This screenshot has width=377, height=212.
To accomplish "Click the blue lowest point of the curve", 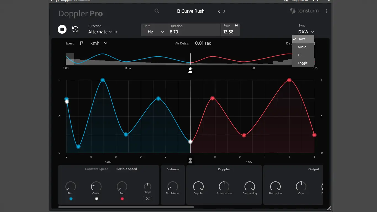I will click(x=78, y=147).
